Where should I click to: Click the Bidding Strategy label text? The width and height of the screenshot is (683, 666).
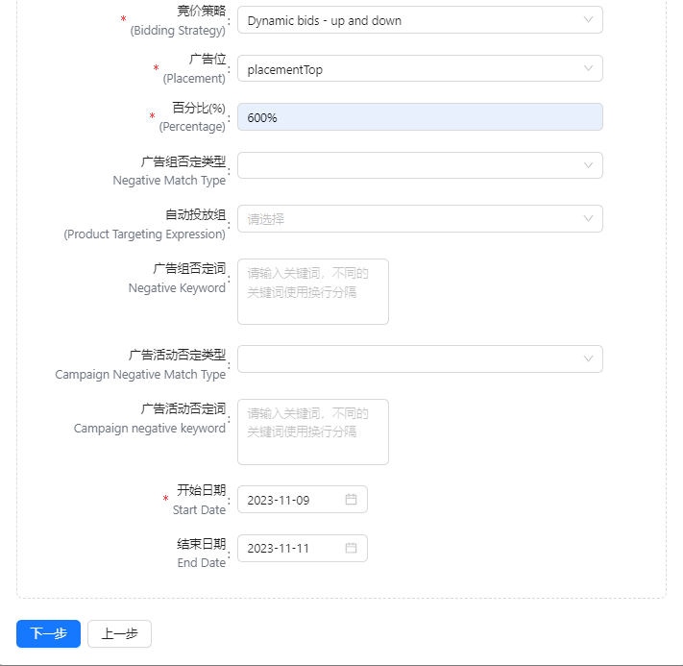(178, 31)
